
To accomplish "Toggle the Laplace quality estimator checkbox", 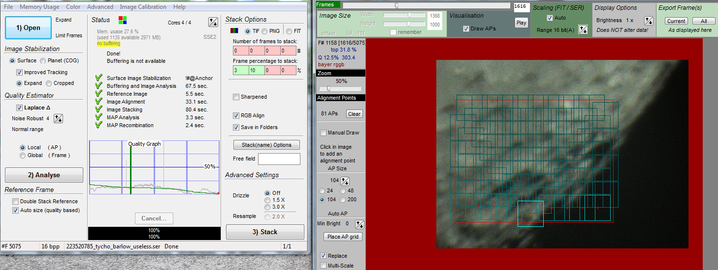I will [x=33, y=108].
